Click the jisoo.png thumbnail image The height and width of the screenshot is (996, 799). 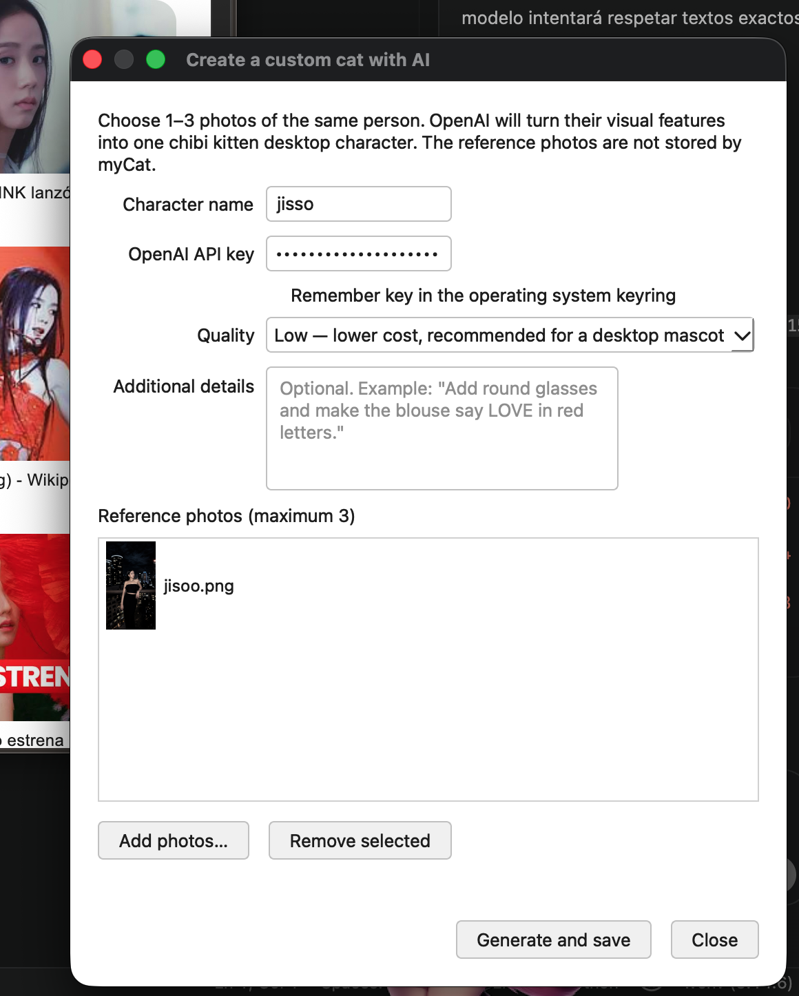pyautogui.click(x=131, y=585)
